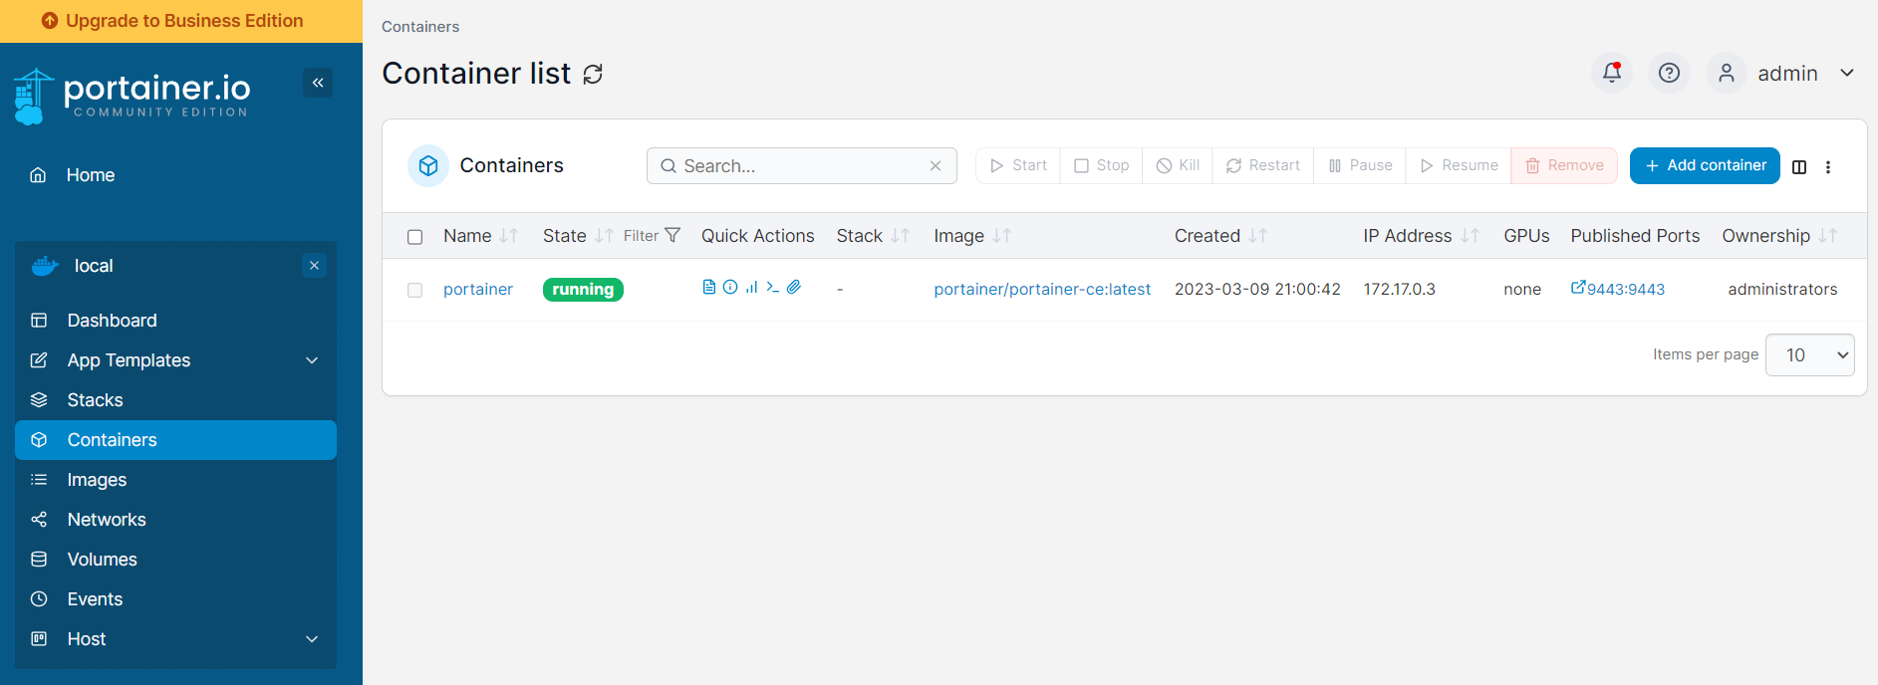Click the Containers breadcrumb
Image resolution: width=1878 pixels, height=685 pixels.
click(420, 27)
